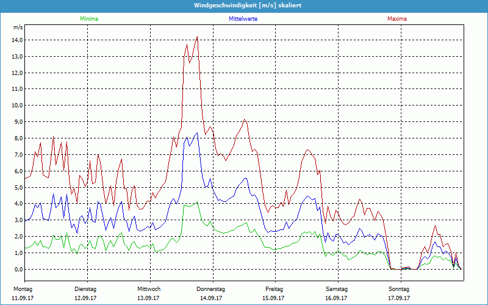The width and height of the screenshot is (488, 305).
Task: Click the 14,0 y-axis value
Action: [17, 40]
